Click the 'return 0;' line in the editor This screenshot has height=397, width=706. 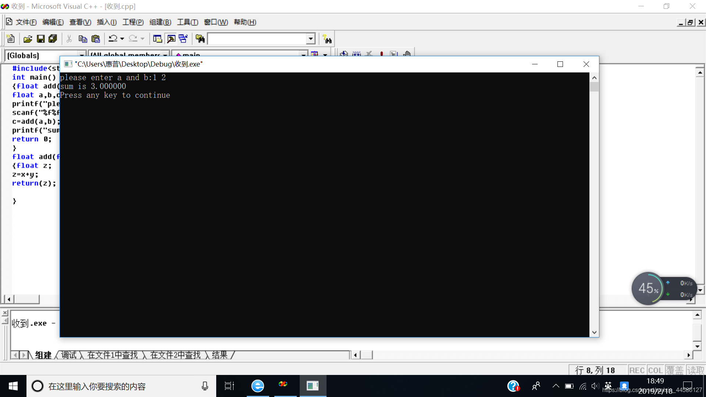click(x=32, y=139)
